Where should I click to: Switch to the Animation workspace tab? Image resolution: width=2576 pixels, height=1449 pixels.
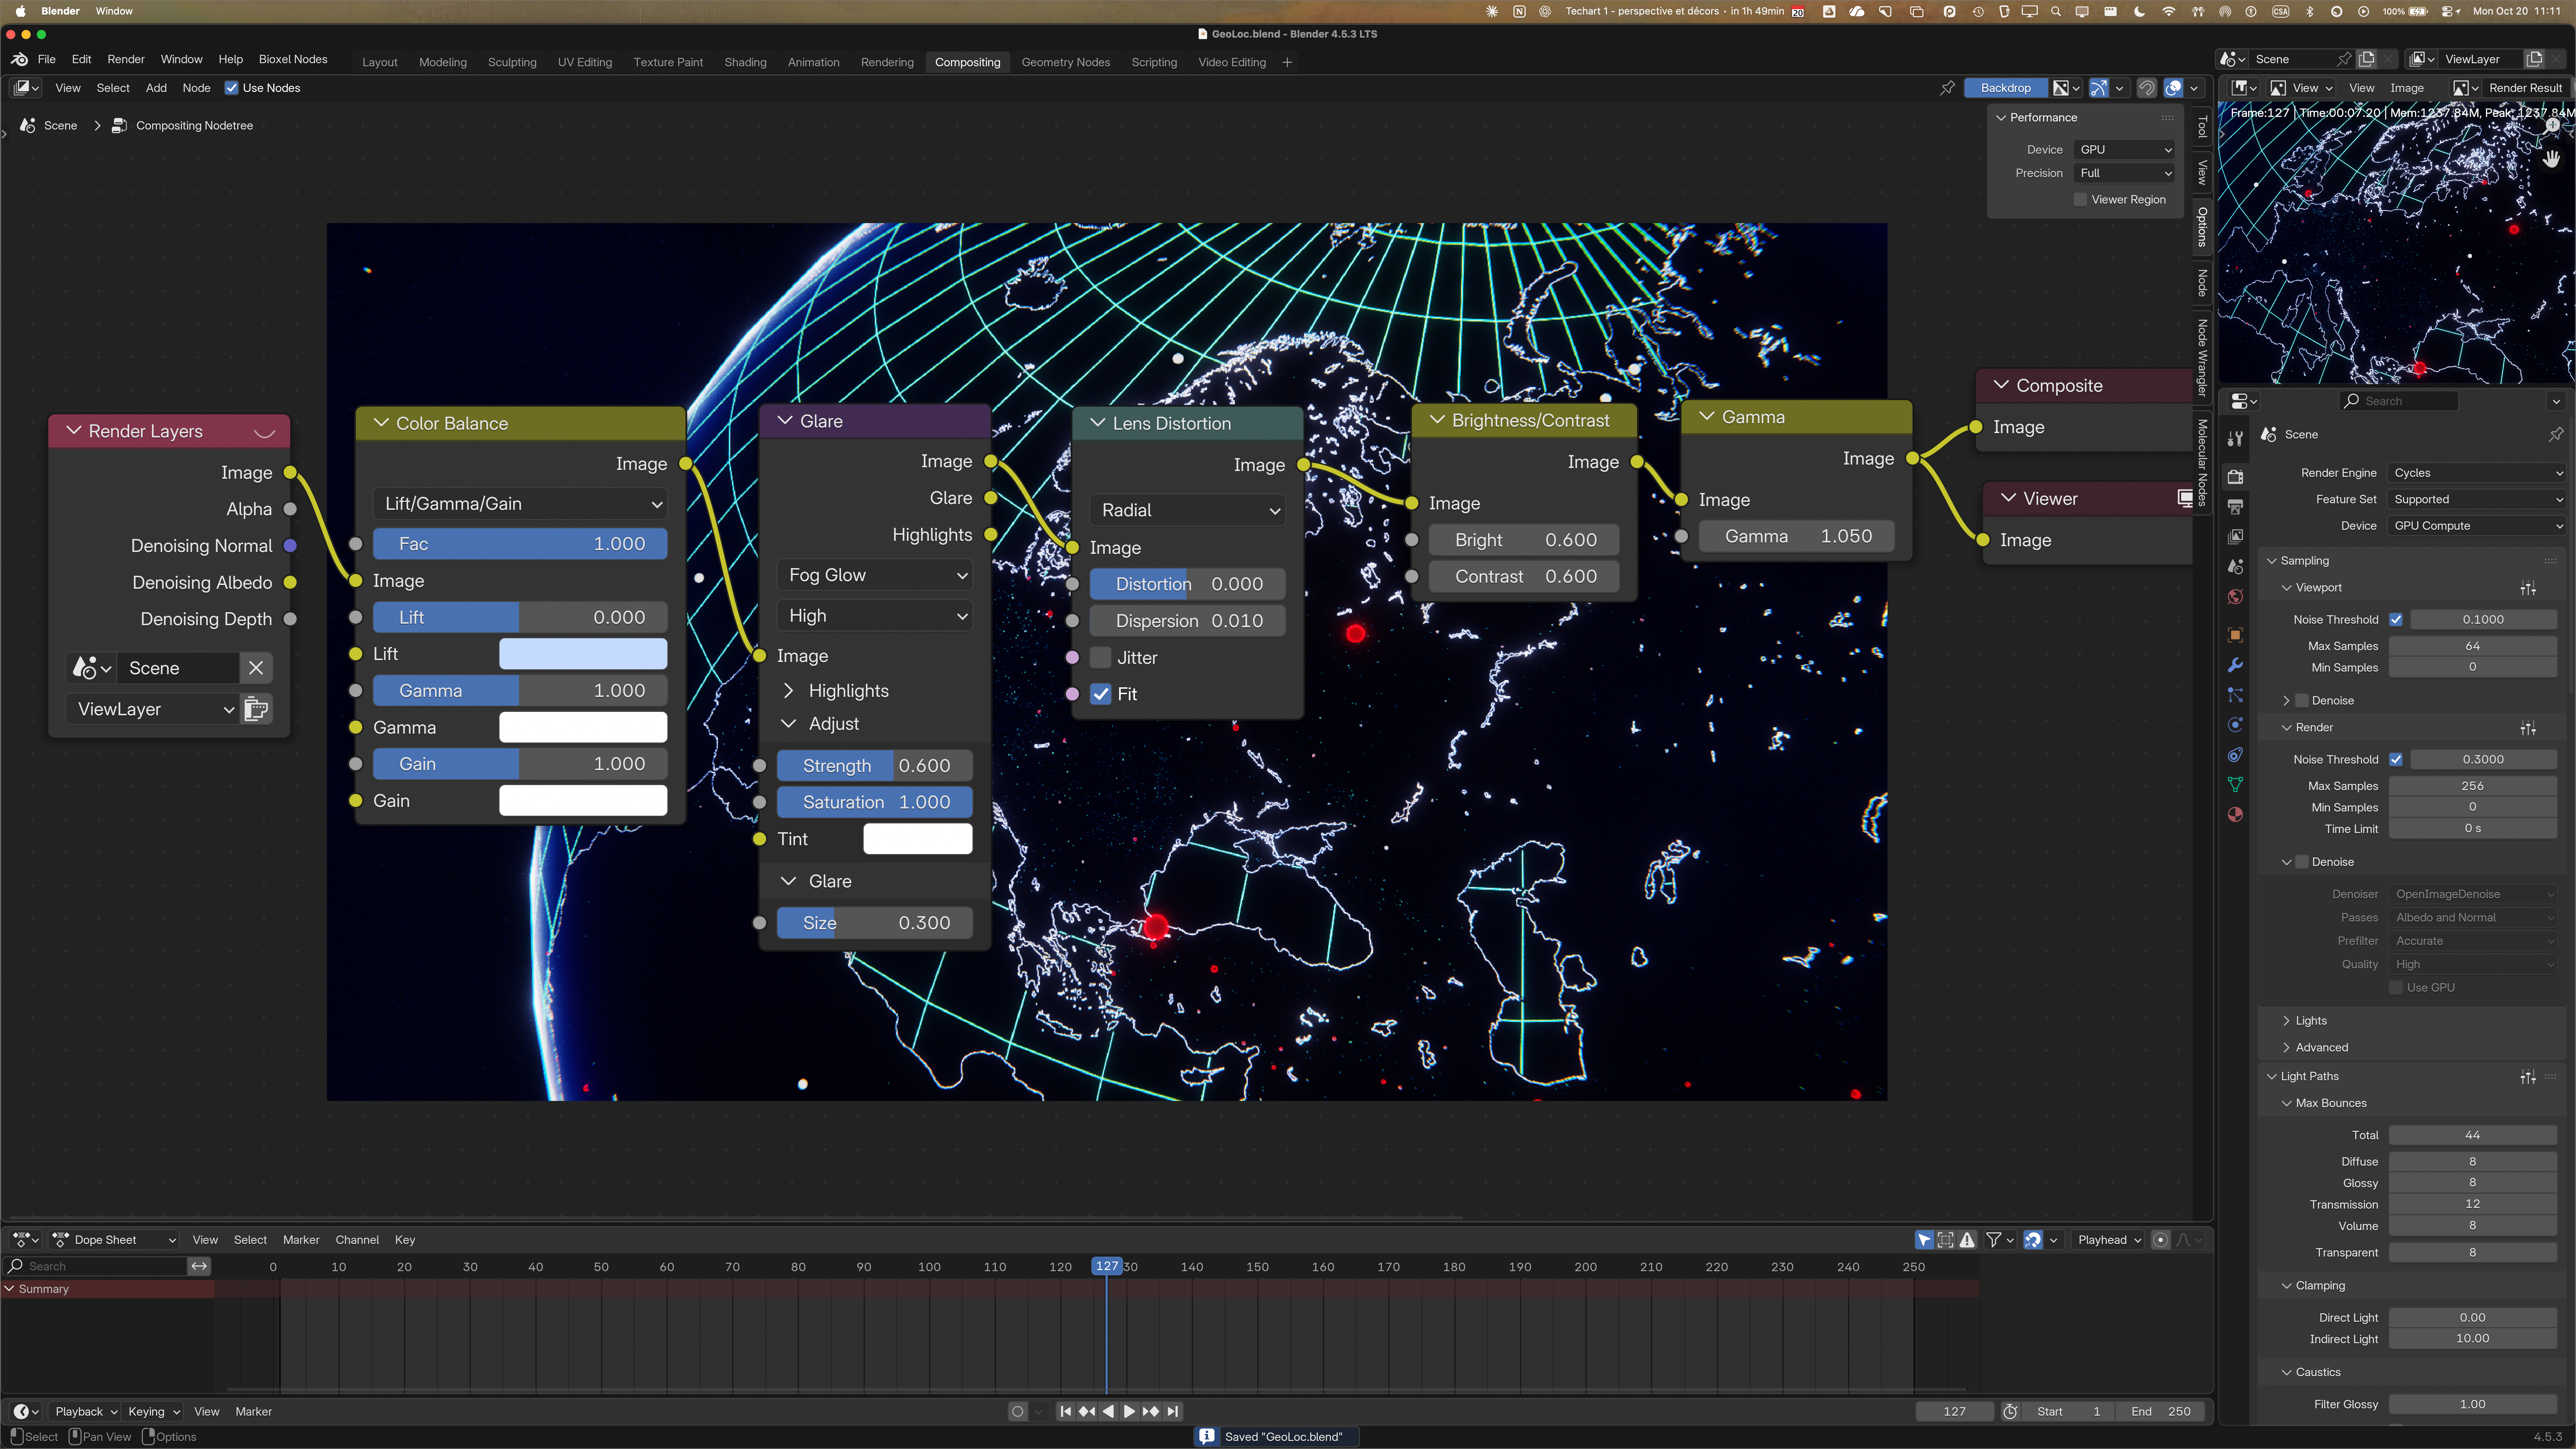pos(813,62)
